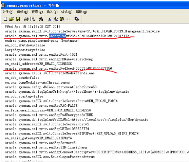189x162 pixels.
Task: Paste clipboard contents using the Paste icon
Action: [x=62, y=19]
